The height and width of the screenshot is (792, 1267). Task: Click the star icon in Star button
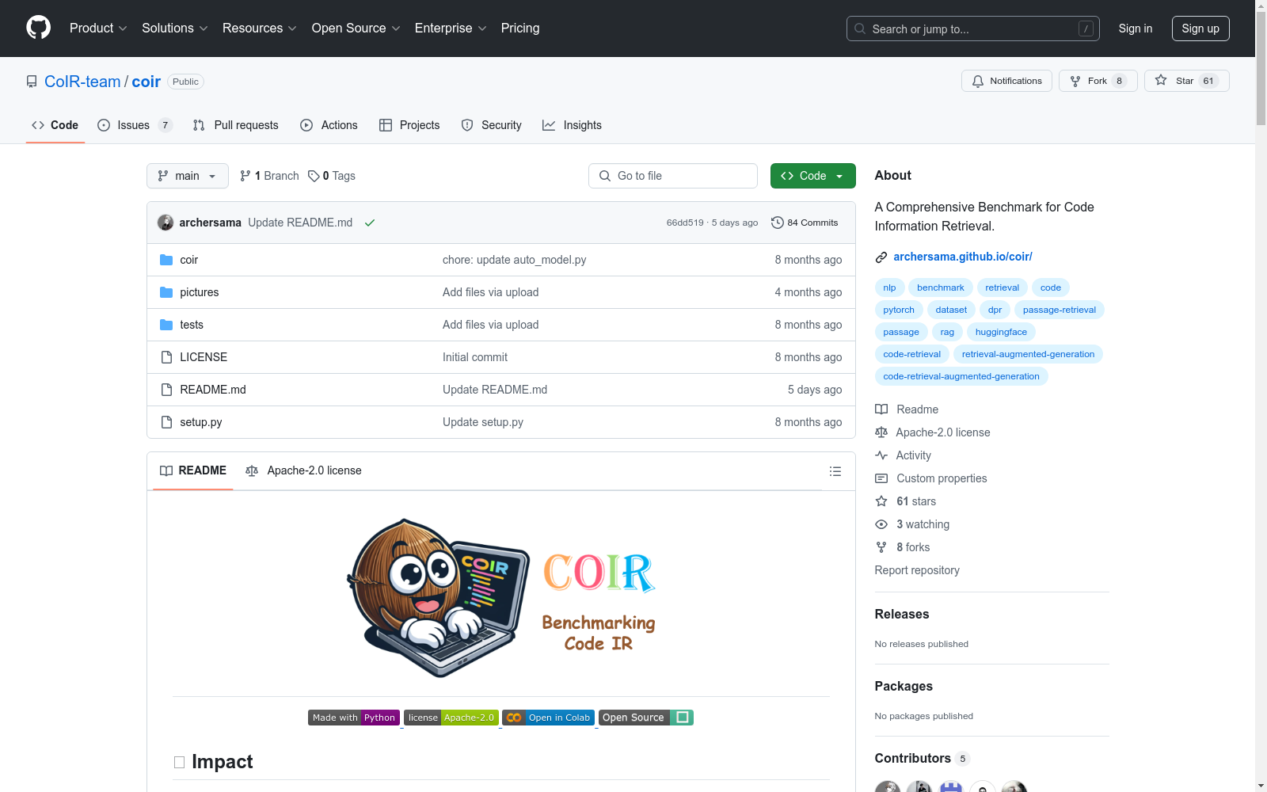[x=1161, y=80]
